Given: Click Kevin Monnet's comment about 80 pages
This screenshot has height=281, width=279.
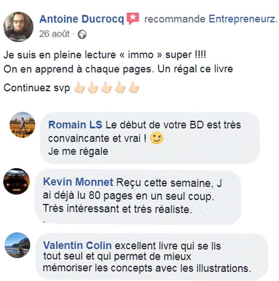Looking at the screenshot, I should 132,196.
